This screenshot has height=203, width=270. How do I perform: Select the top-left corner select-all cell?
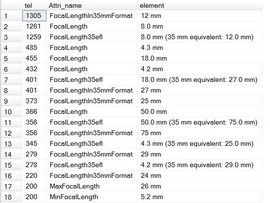12,5
